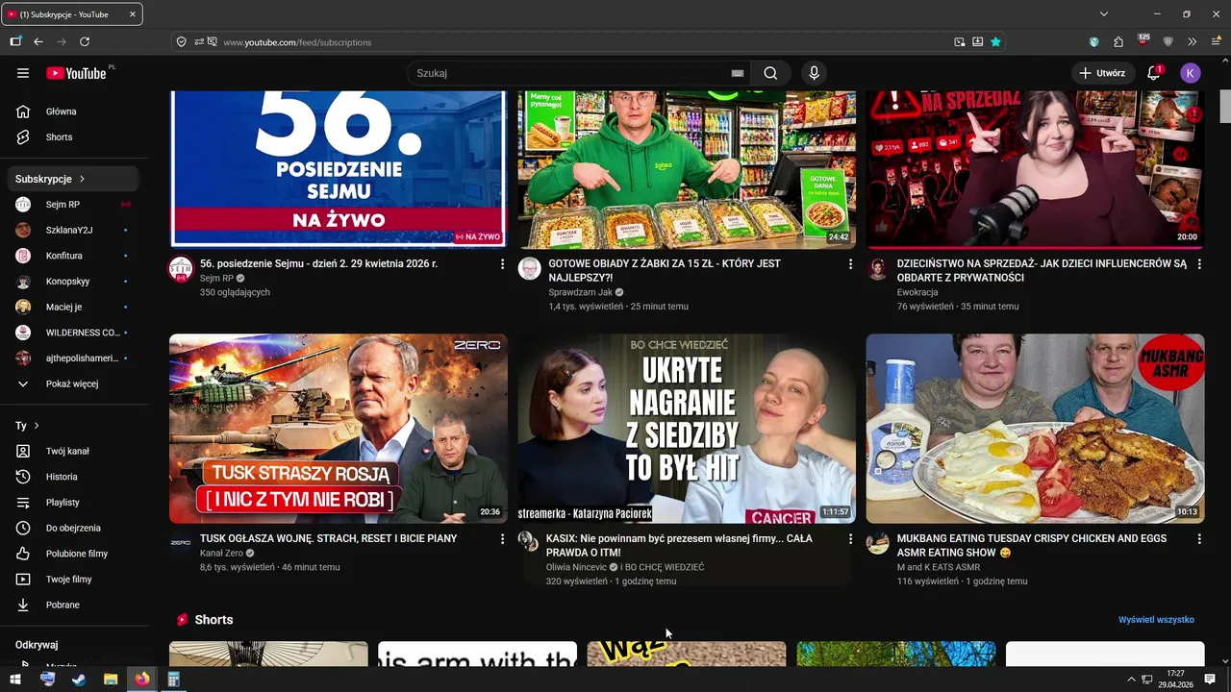Open browser extensions puzzle icon
The width and height of the screenshot is (1231, 692).
1118,41
